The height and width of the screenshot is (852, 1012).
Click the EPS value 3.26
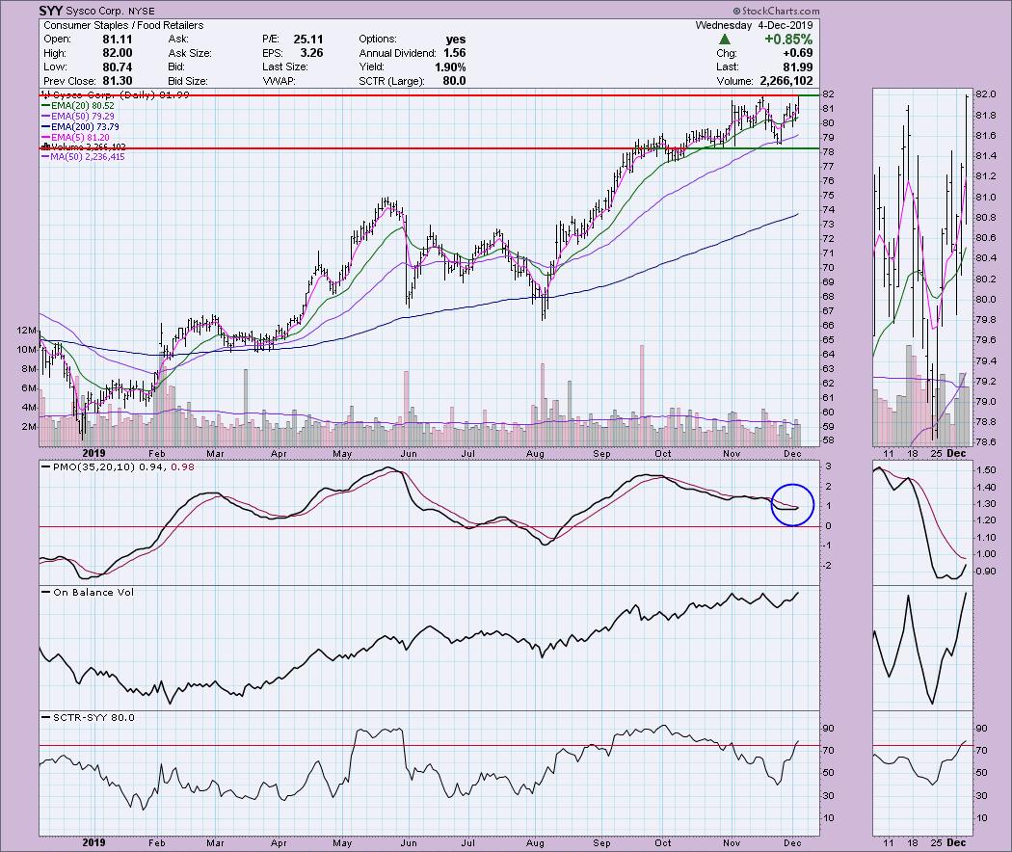(x=311, y=53)
